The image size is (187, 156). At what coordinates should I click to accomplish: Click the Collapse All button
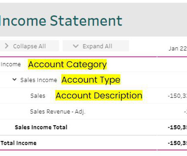point(29,46)
